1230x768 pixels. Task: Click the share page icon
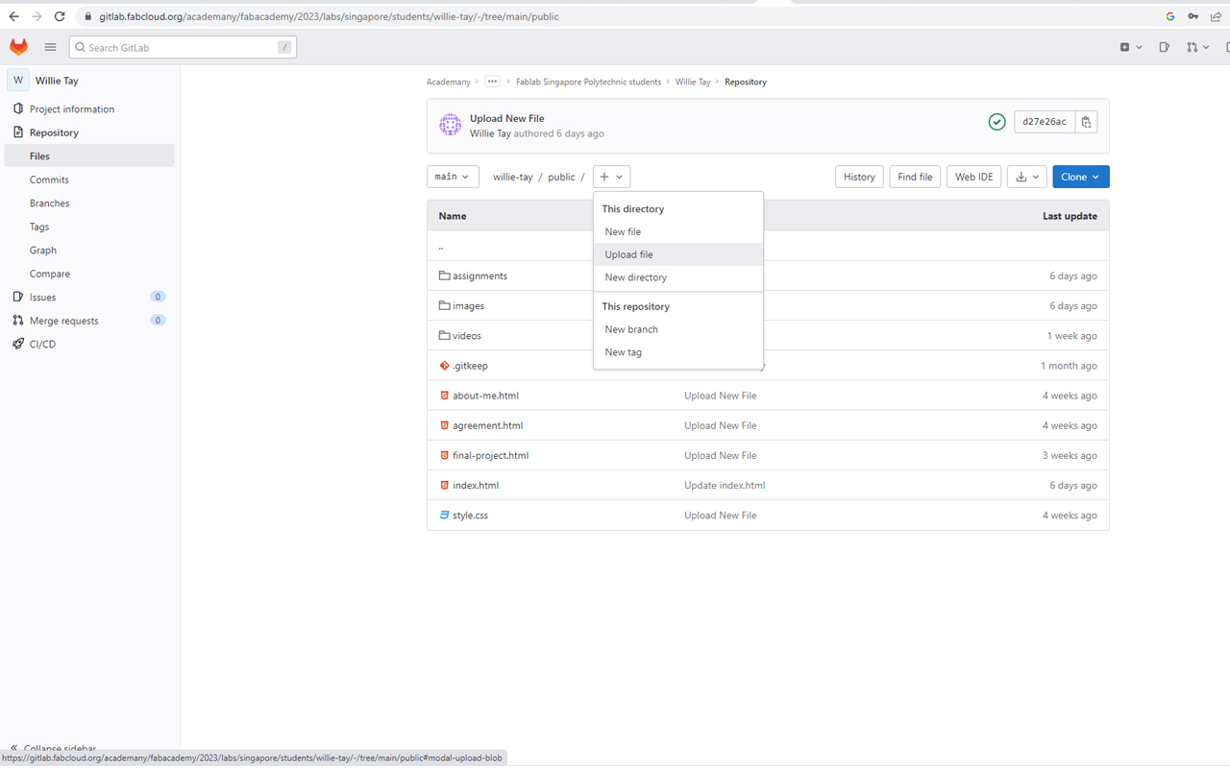click(1216, 16)
